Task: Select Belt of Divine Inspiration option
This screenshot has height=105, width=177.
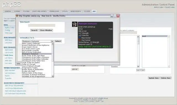Action: click(x=37, y=52)
